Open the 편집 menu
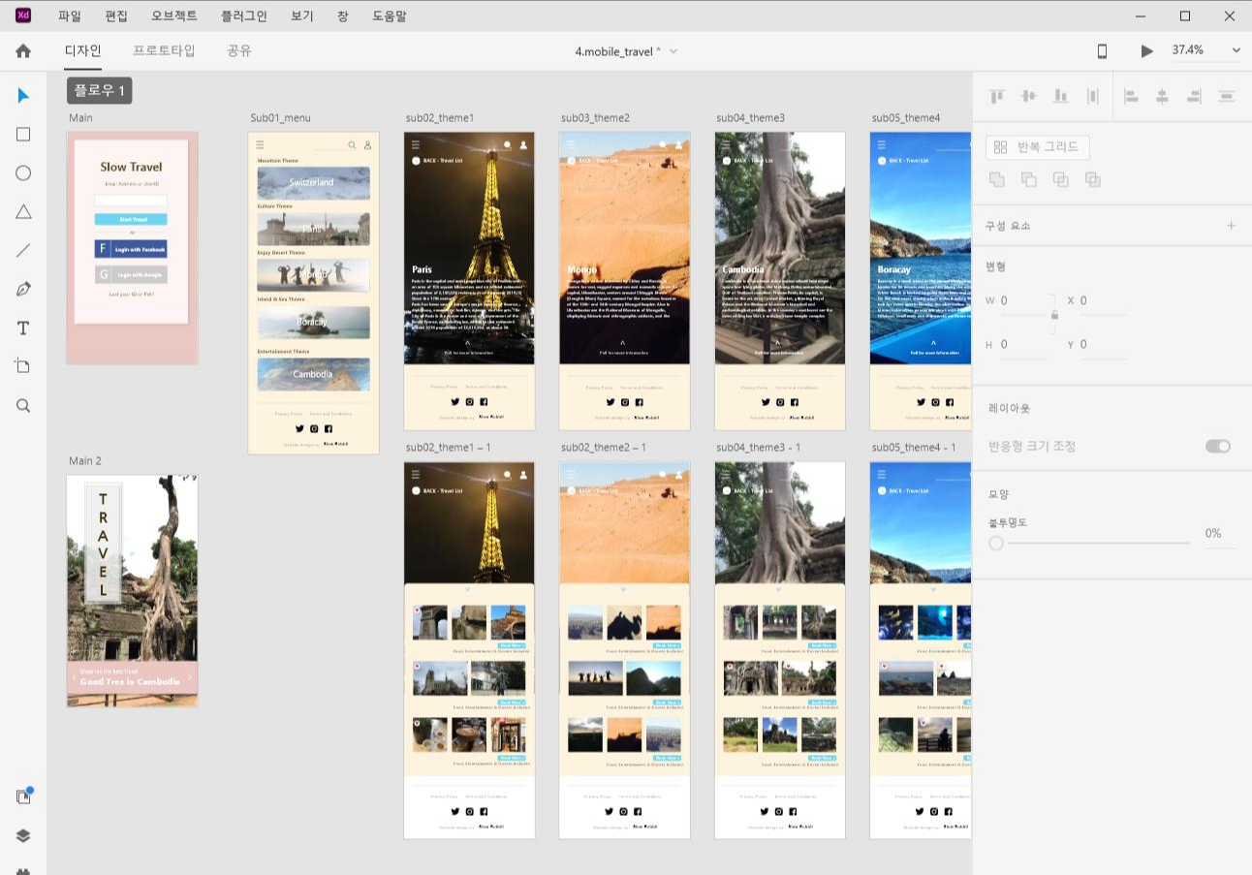 pyautogui.click(x=116, y=16)
